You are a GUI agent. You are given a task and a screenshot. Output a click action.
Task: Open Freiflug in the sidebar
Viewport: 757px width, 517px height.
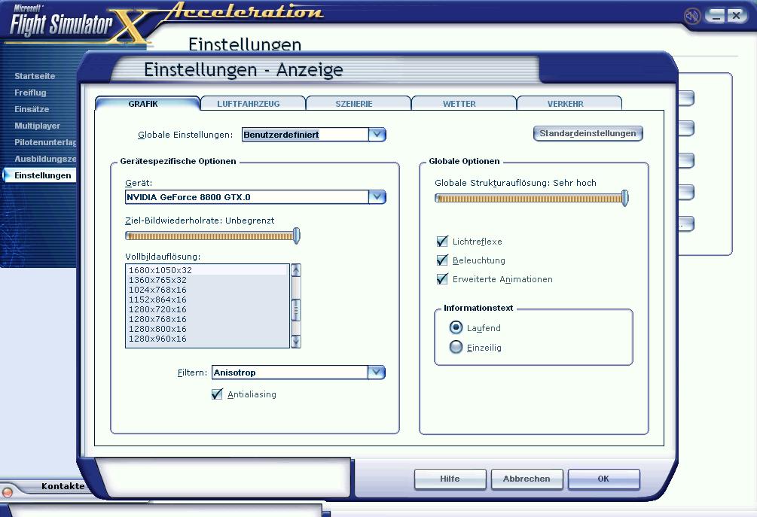click(30, 92)
